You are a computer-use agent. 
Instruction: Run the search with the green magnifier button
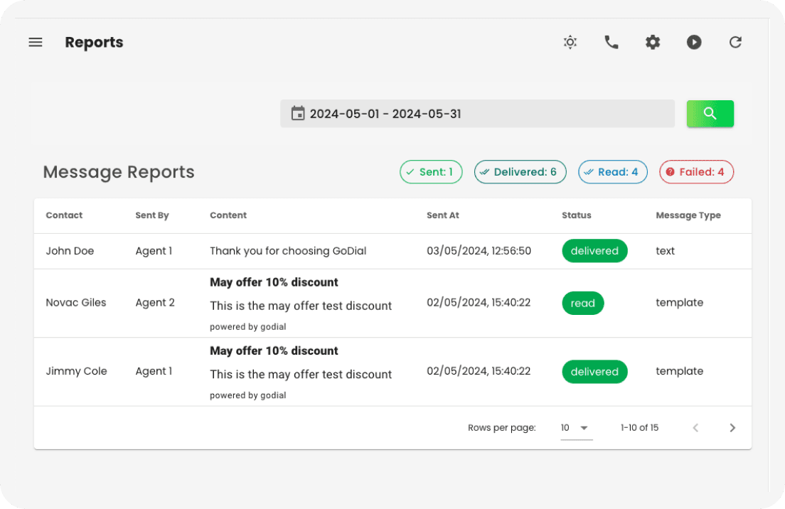710,113
